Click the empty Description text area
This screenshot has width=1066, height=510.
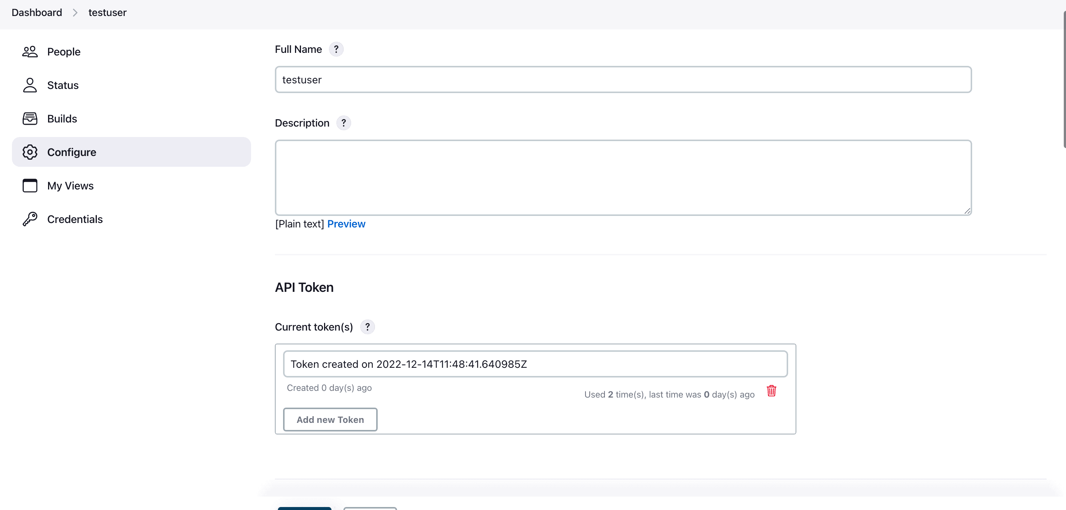621,178
